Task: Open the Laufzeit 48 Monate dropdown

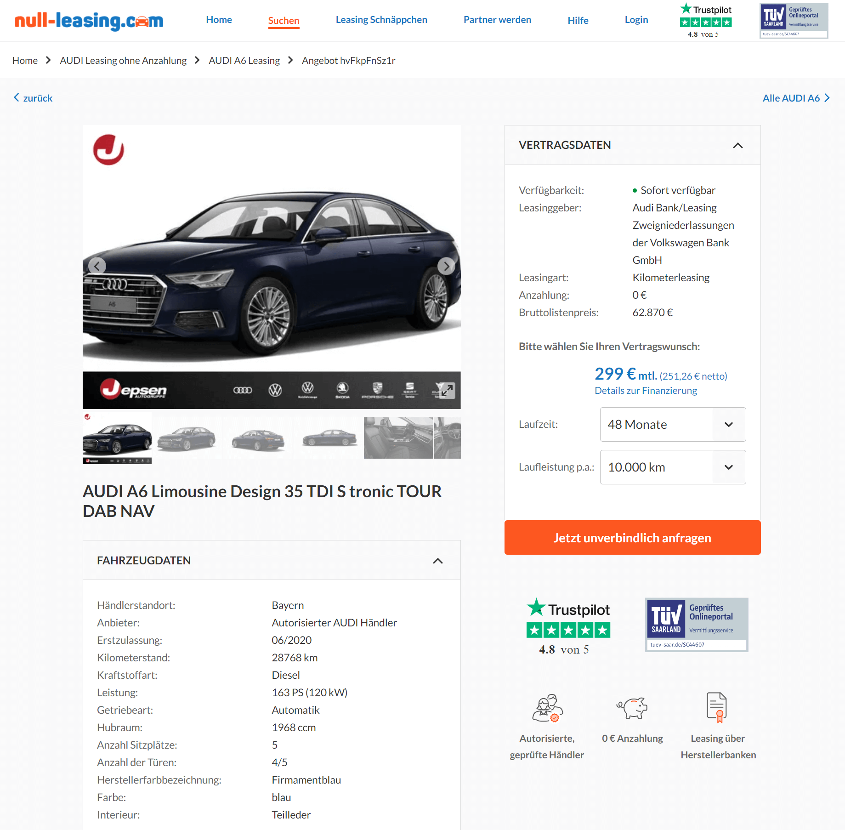Action: (673, 425)
